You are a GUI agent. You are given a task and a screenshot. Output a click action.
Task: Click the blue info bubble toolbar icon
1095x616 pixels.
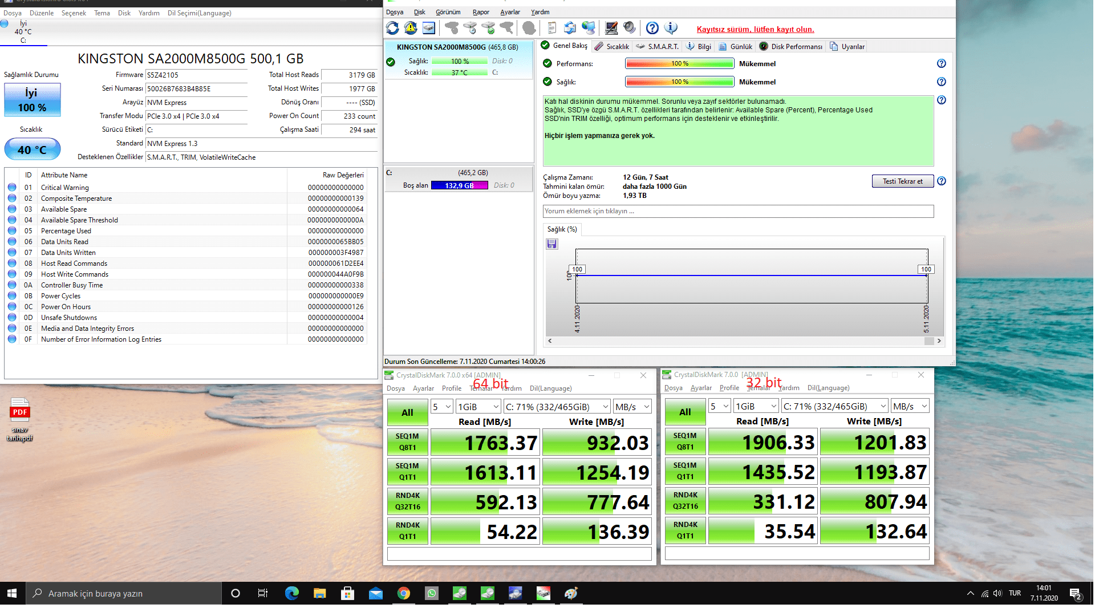[x=671, y=28]
